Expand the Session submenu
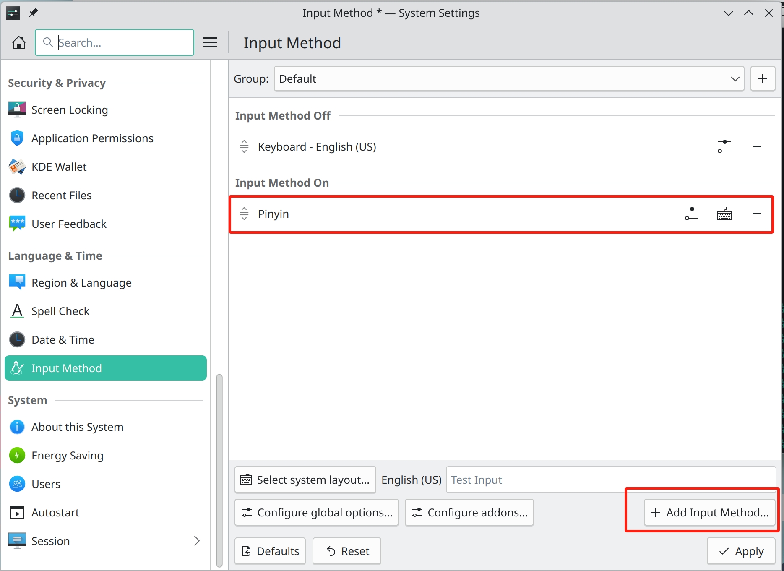This screenshot has width=784, height=571. coord(196,541)
